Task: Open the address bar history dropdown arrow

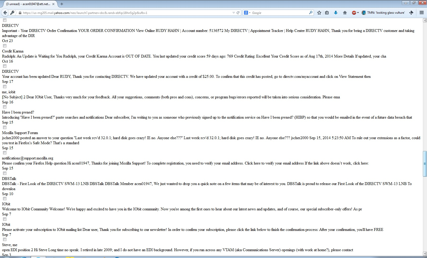Action: click(x=234, y=13)
